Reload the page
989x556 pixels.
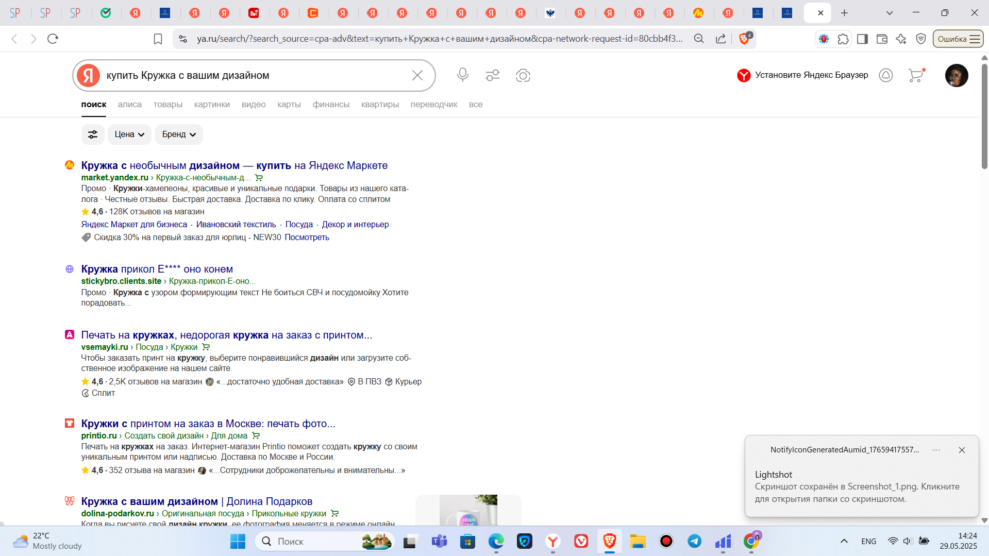pyautogui.click(x=53, y=39)
